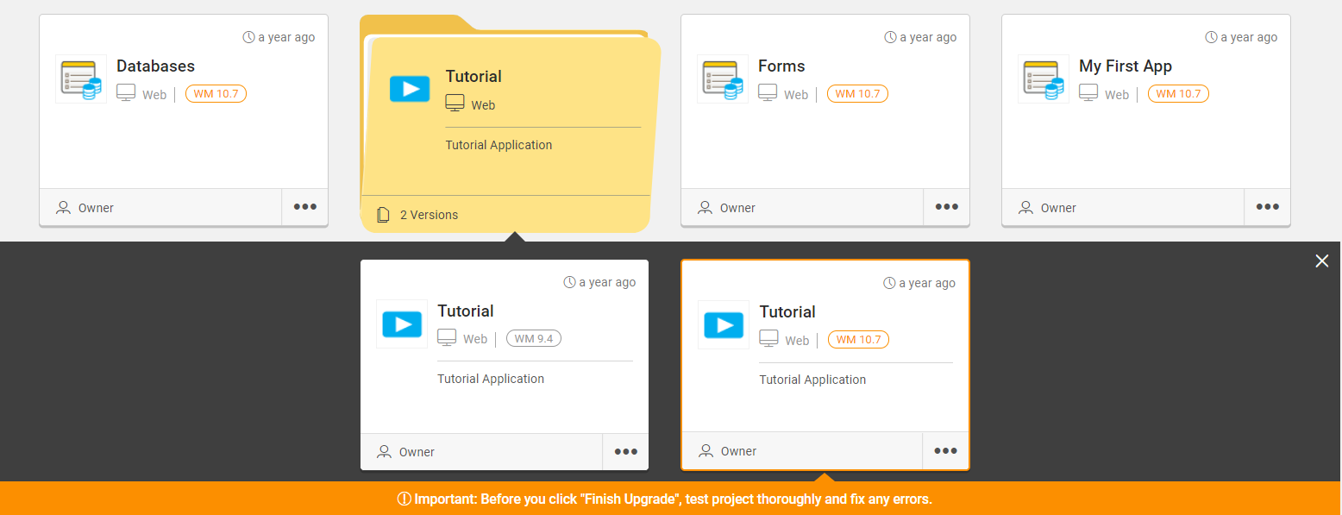1342x515 pixels.
Task: Click the Tutorial Application link
Action: point(499,144)
